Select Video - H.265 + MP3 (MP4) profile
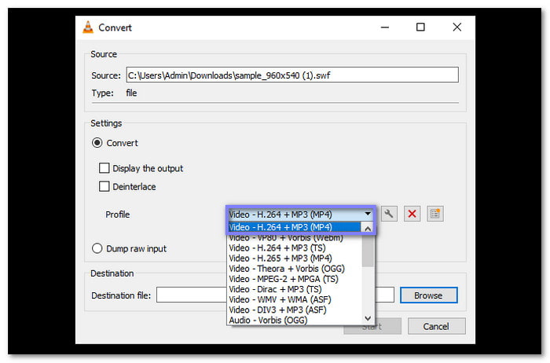 tap(295, 258)
